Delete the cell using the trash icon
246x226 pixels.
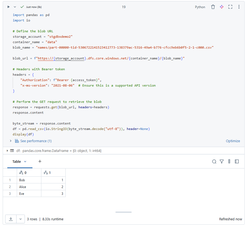coord(213,7)
